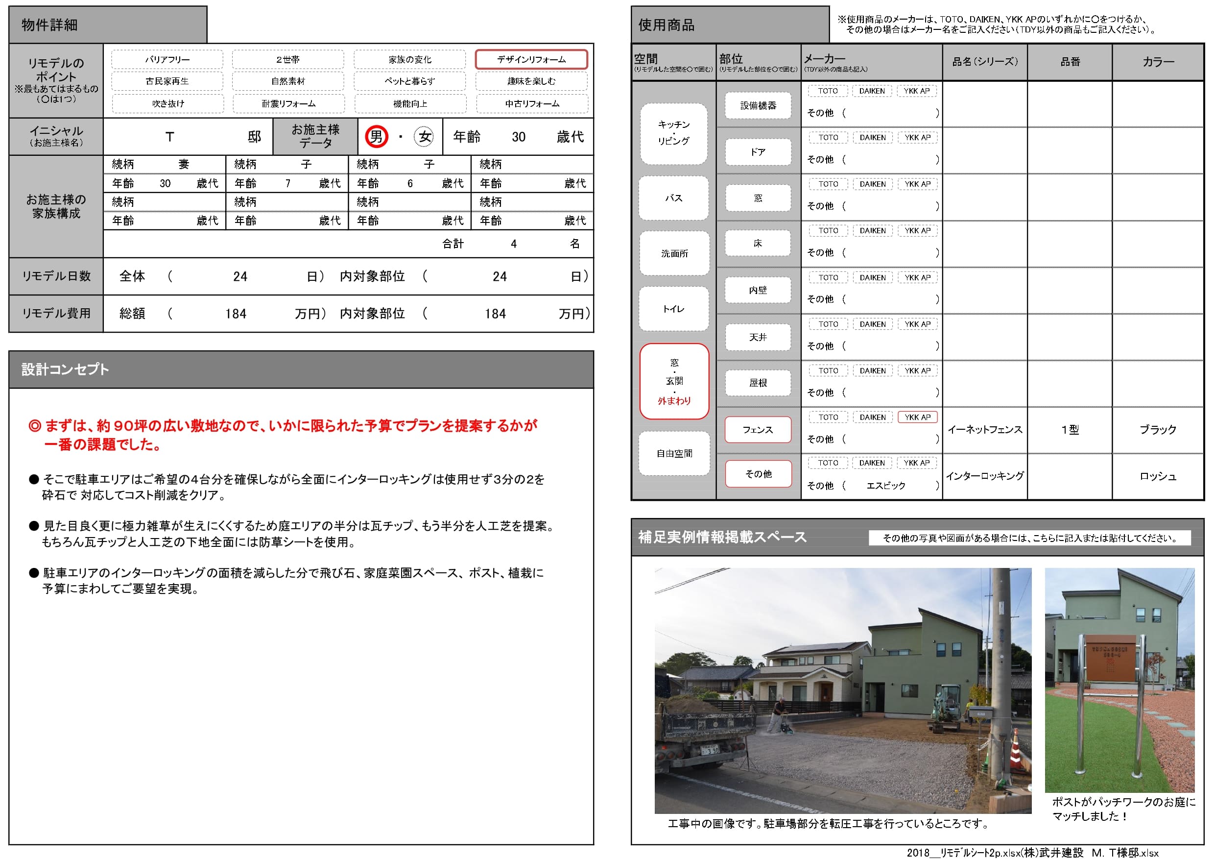Select the トイレ space box
The width and height of the screenshot is (1215, 860).
click(x=674, y=309)
